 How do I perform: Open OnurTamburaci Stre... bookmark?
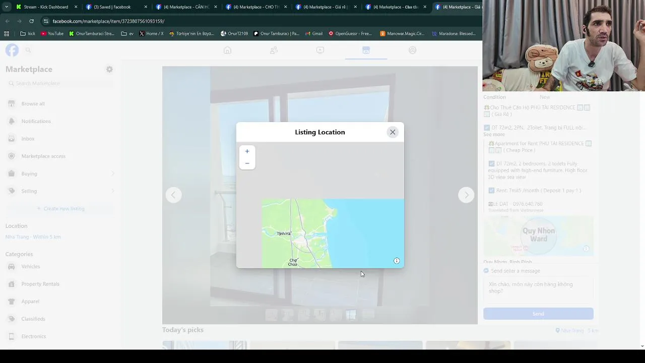(92, 34)
